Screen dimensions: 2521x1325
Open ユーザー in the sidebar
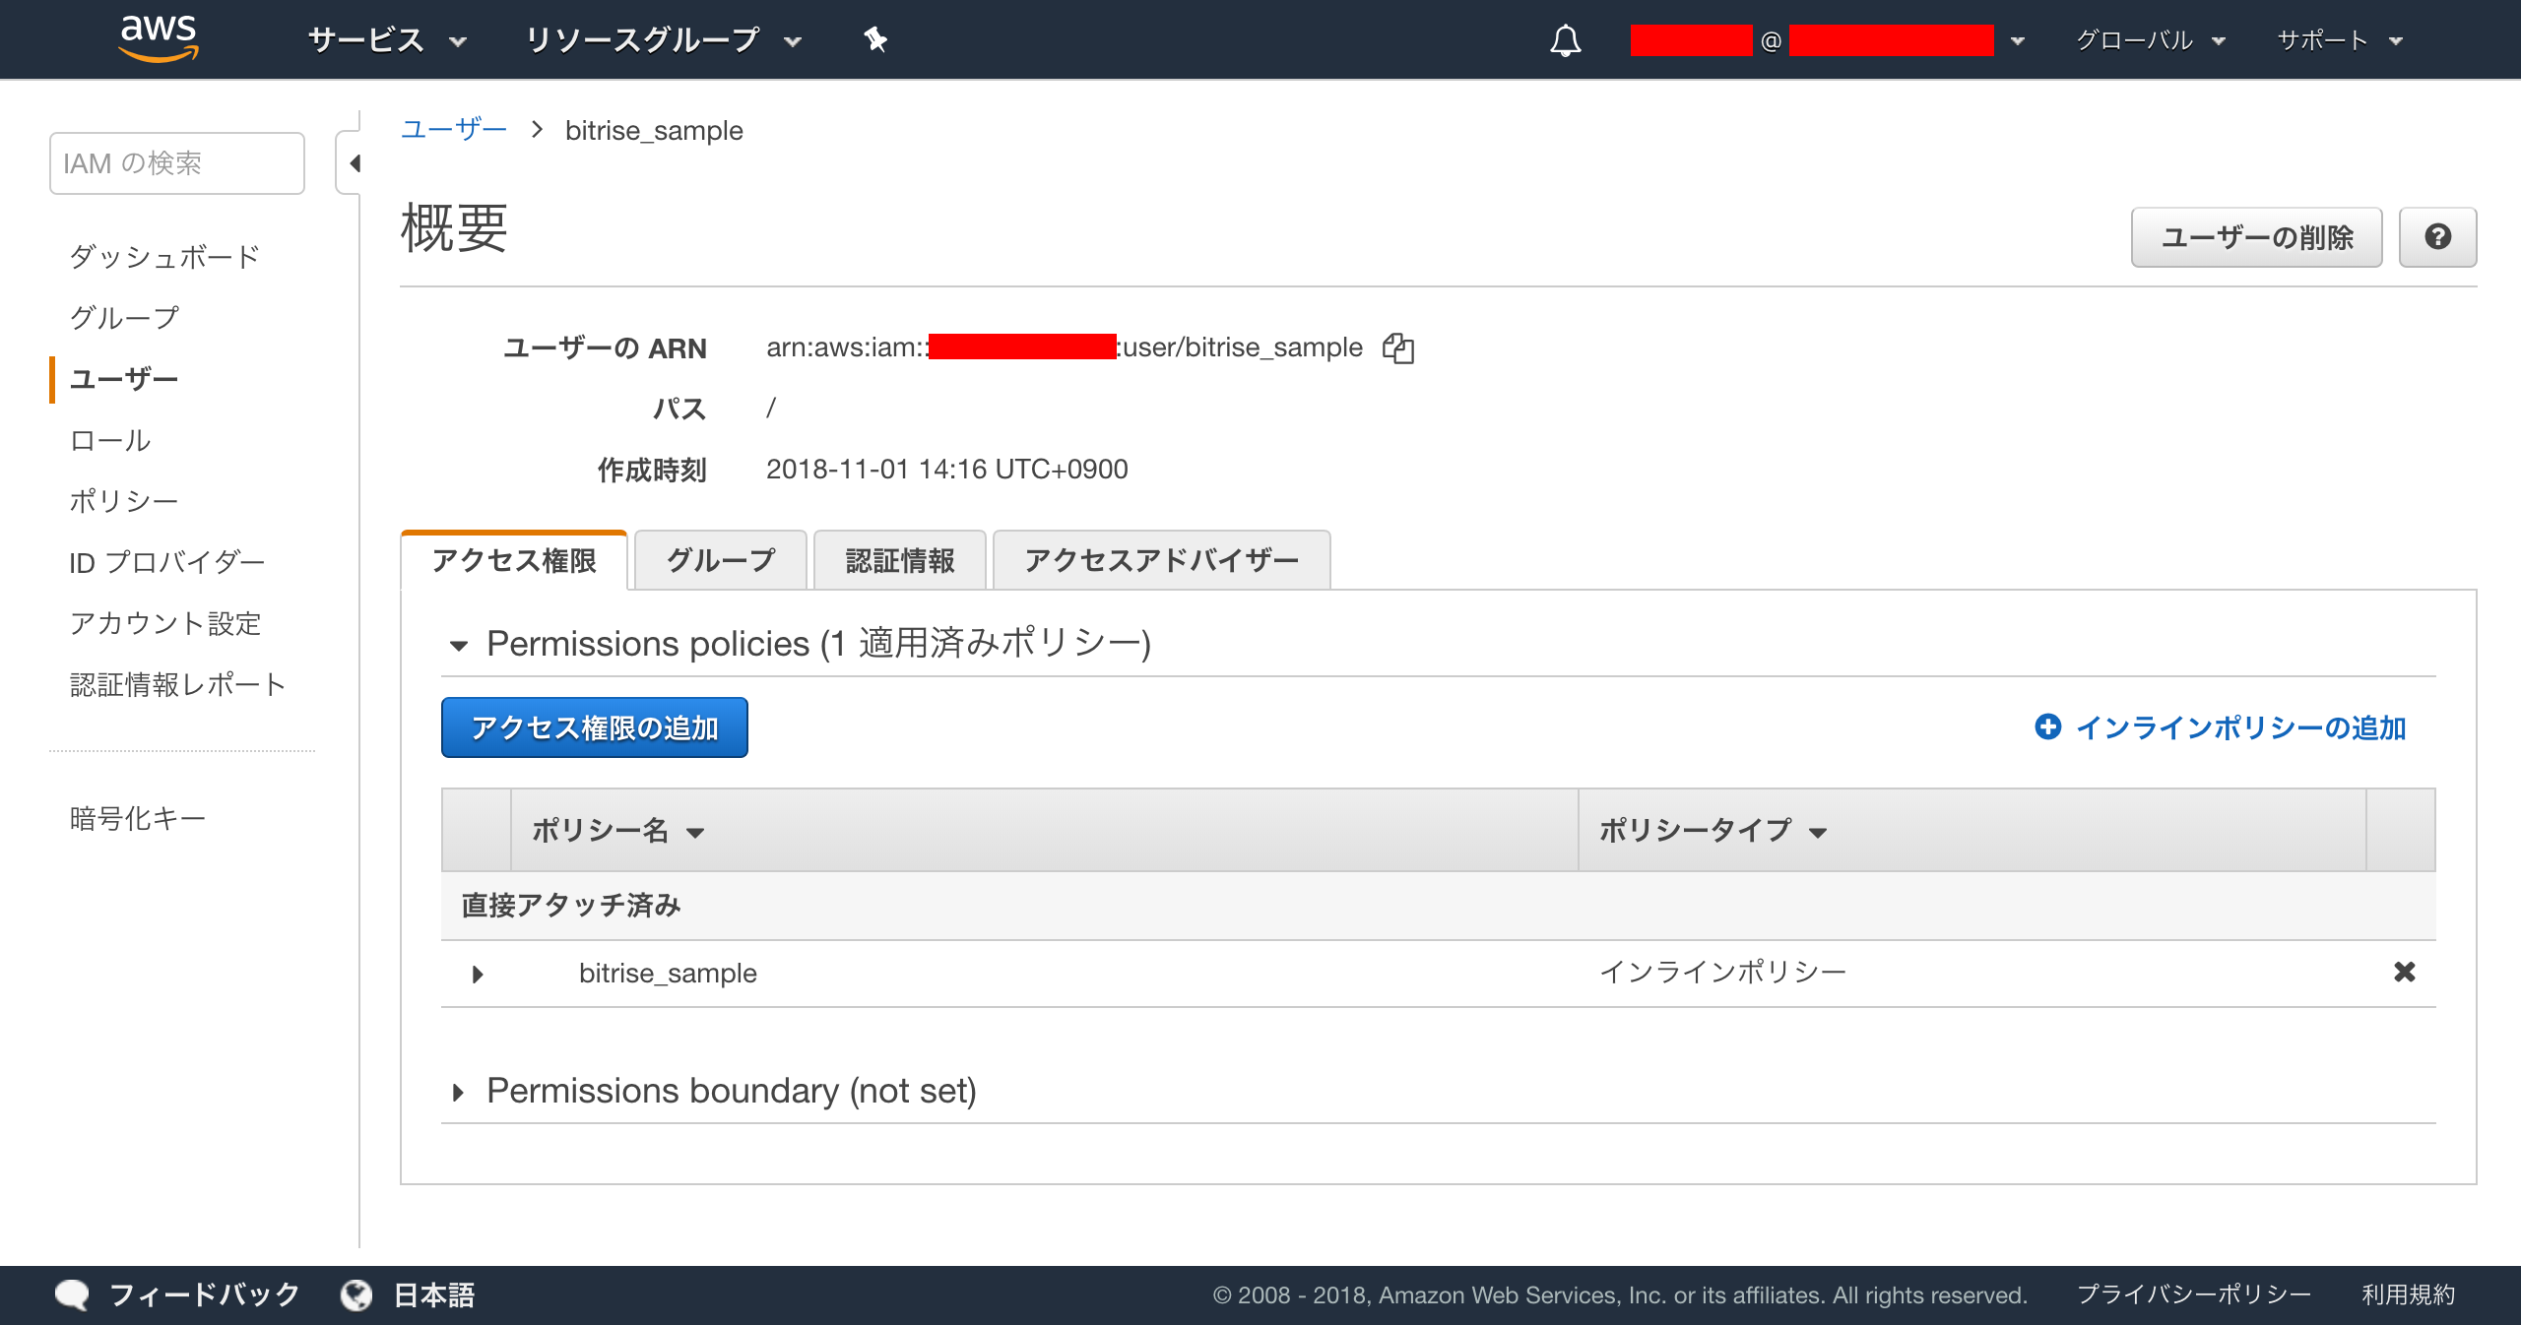coord(124,379)
